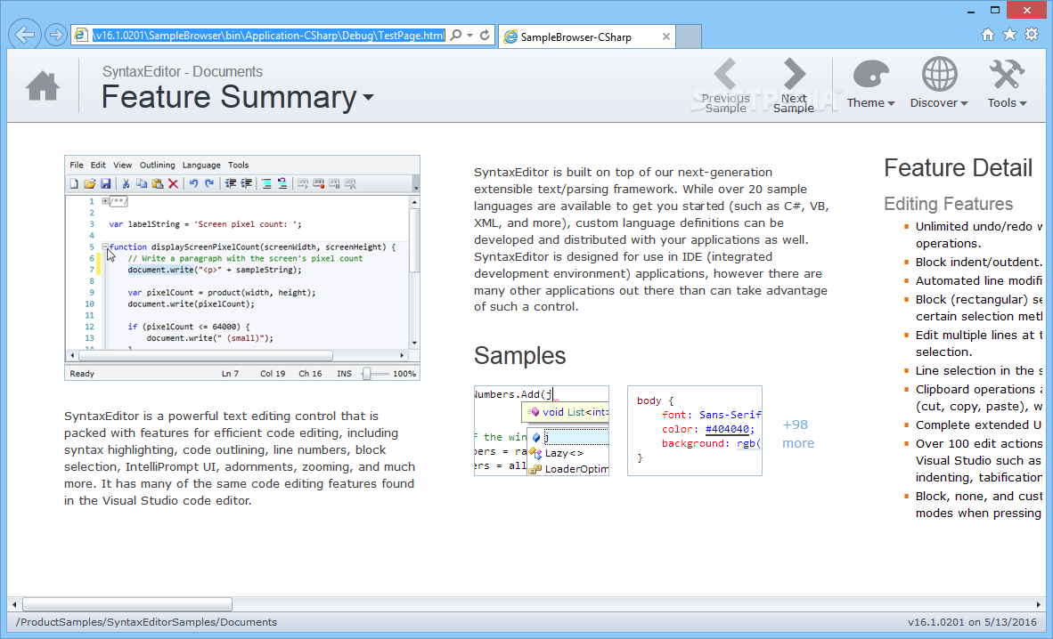Open the Tools wrench menu in header
Image resolution: width=1053 pixels, height=639 pixels.
(1007, 84)
